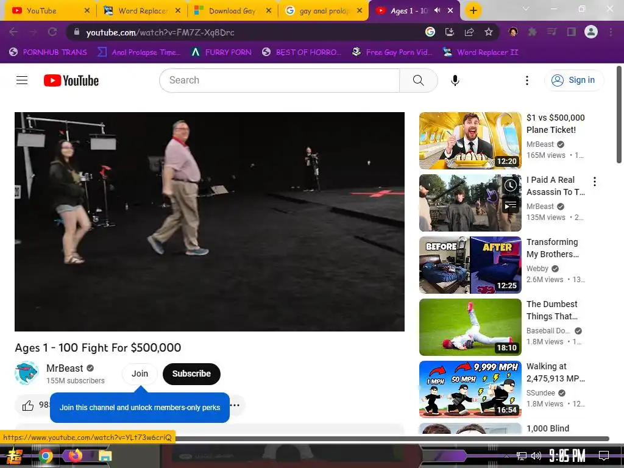This screenshot has width=624, height=468.
Task: Open the notification center icon
Action: [604, 455]
